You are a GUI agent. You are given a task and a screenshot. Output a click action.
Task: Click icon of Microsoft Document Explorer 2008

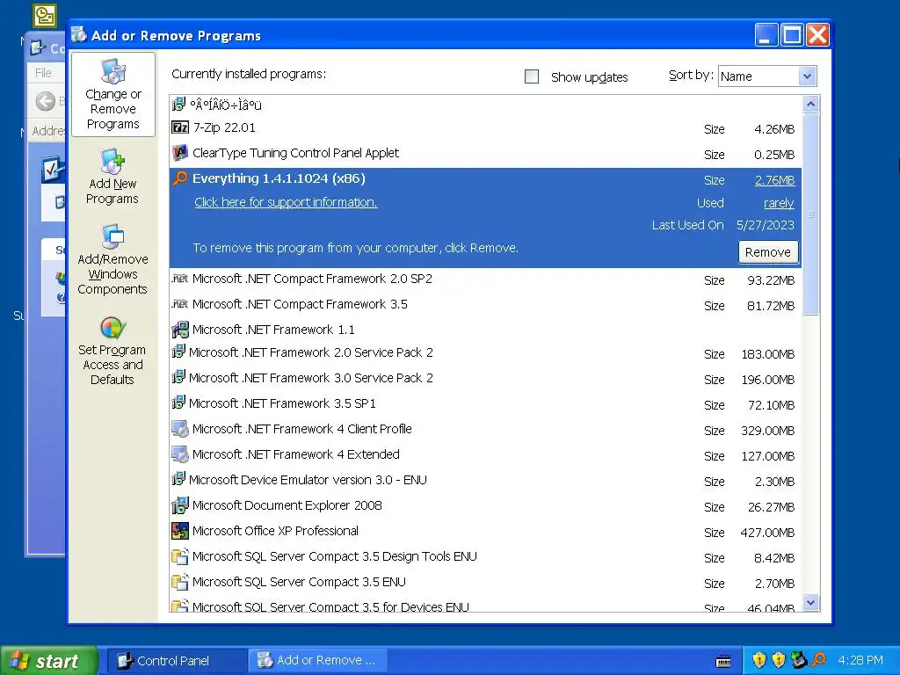click(180, 505)
